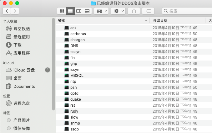212x133 pixels.
Task: Click the edit tags toolbar button
Action: (x=148, y=11)
